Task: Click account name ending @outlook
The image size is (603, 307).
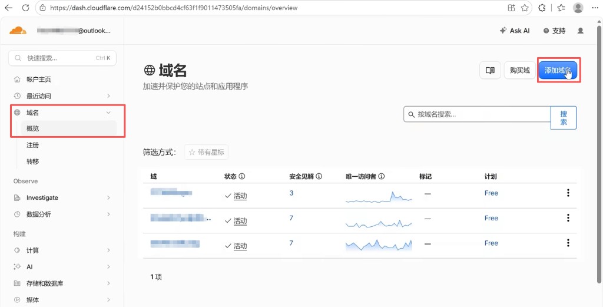Action: [x=74, y=31]
